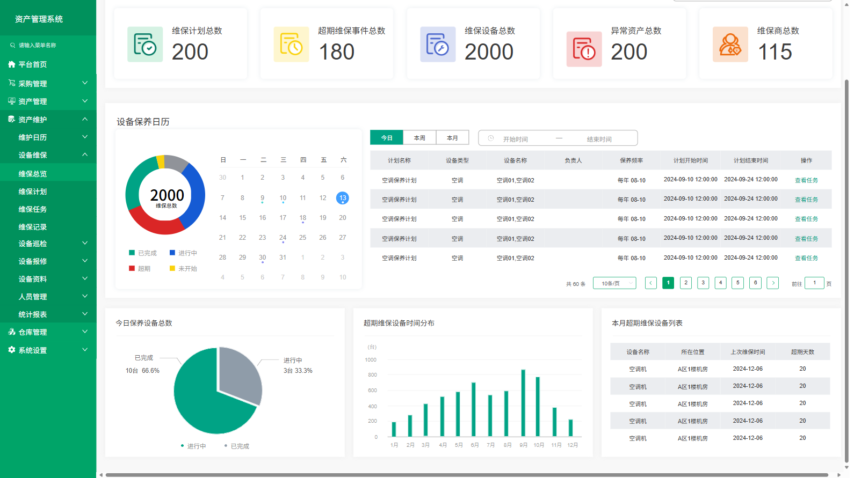Toggle the 超期 legend in donut chart

[x=140, y=269]
